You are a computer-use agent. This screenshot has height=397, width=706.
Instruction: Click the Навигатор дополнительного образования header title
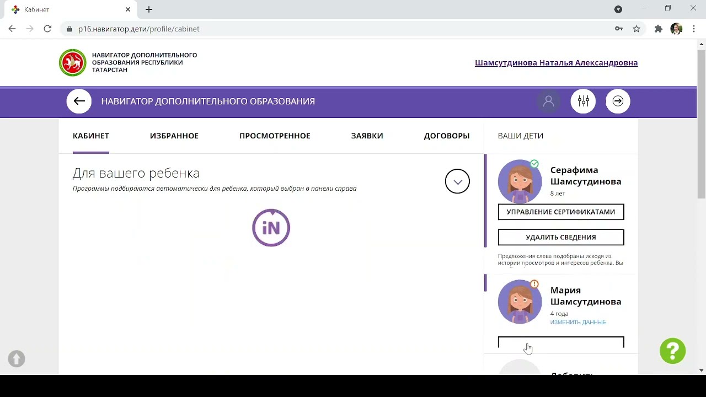coord(208,101)
